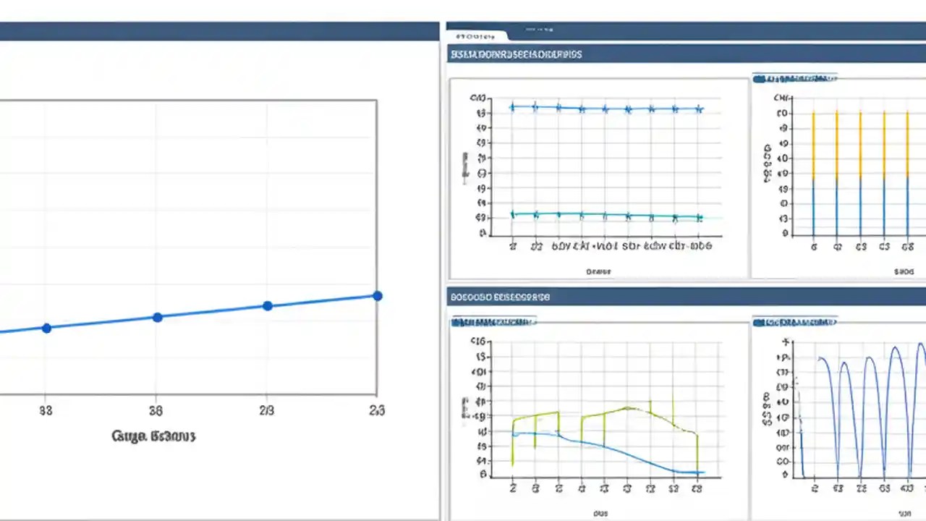Click the blue axis label under the large line chart
926x521 pixels.
(x=154, y=436)
